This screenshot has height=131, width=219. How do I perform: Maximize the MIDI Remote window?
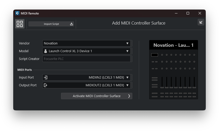point(188,13)
